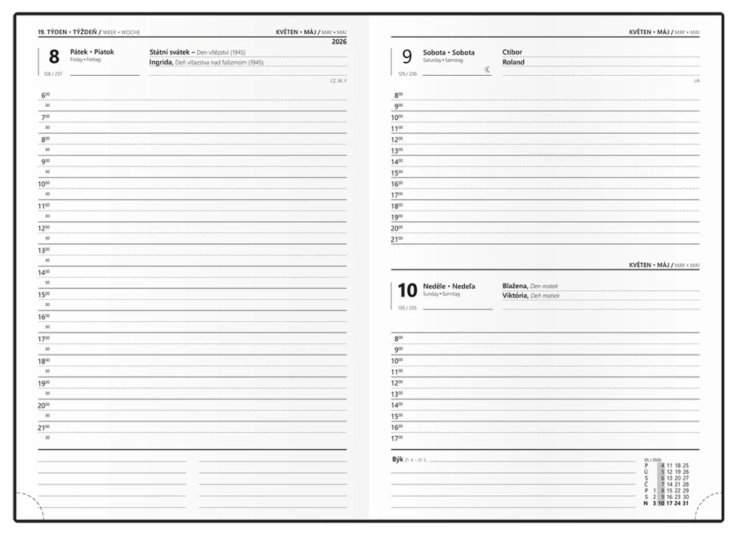This screenshot has width=738, height=535.
Task: Click the 12:00 time label on Sunday
Action: pyautogui.click(x=397, y=383)
